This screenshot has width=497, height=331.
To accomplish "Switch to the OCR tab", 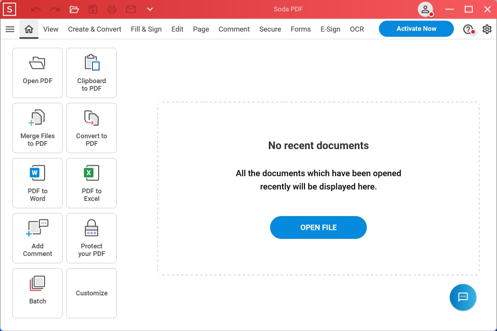I will click(x=357, y=29).
